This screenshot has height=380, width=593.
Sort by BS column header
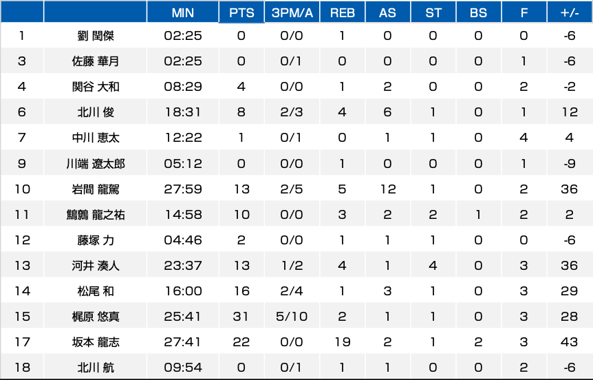click(x=478, y=12)
